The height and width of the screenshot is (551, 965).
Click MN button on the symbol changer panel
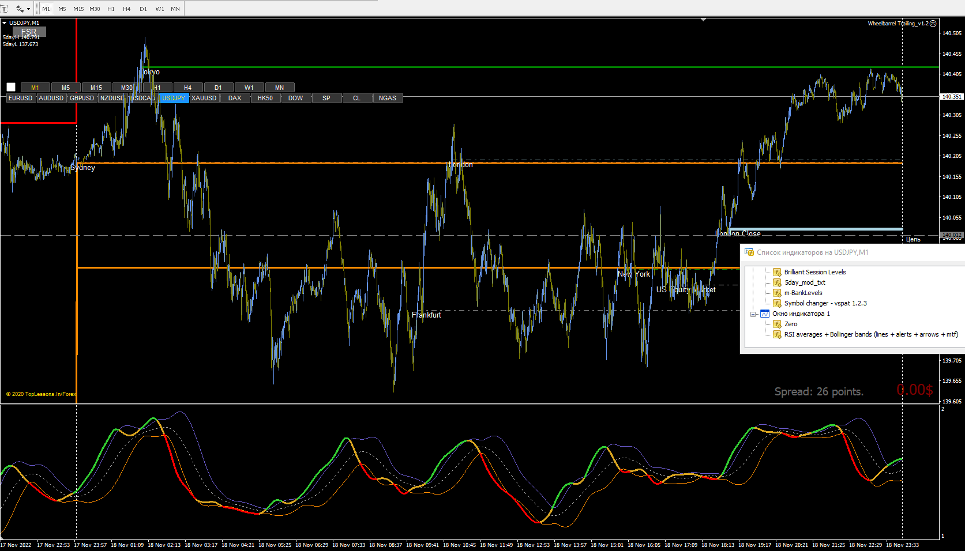279,88
